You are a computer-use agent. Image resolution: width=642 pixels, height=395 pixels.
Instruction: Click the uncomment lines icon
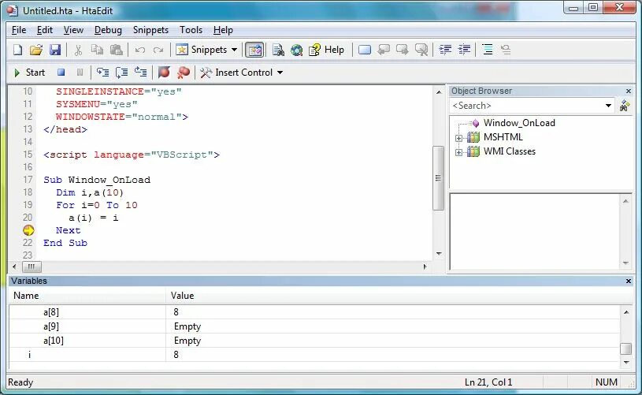[506, 50]
